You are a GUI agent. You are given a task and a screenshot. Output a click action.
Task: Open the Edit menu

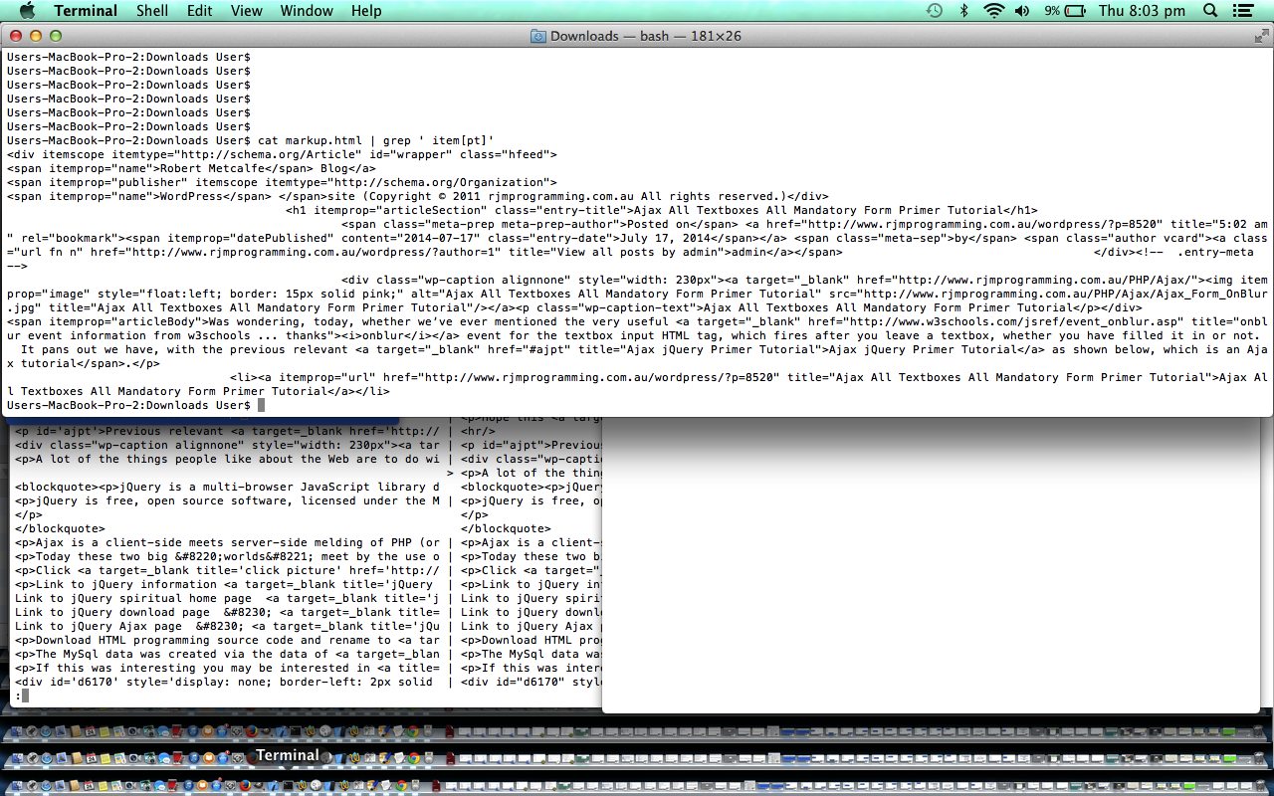click(199, 11)
